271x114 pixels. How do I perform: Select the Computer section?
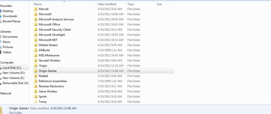[7, 63]
